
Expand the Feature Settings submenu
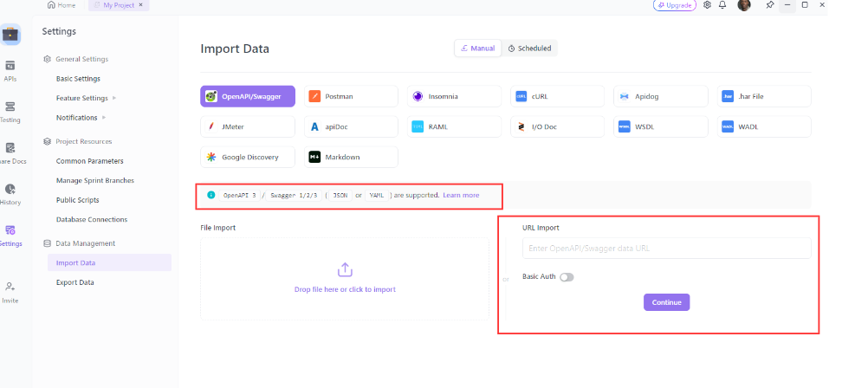coord(113,98)
